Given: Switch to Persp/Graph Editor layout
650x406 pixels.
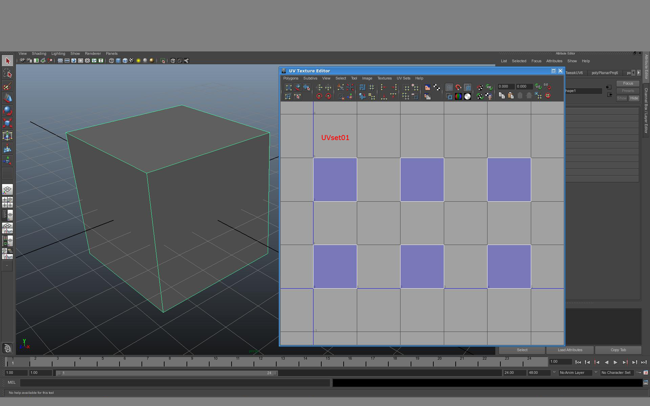Looking at the screenshot, I should [x=7, y=228].
